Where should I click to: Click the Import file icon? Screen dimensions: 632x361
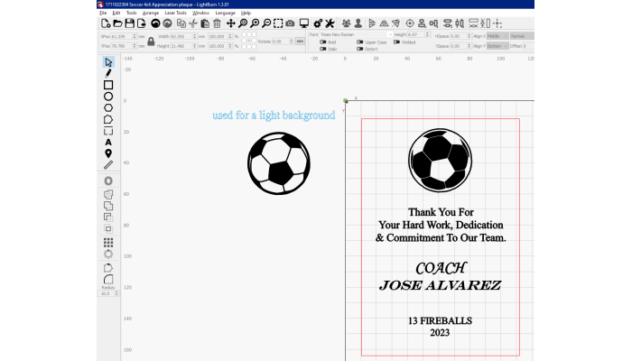[141, 23]
